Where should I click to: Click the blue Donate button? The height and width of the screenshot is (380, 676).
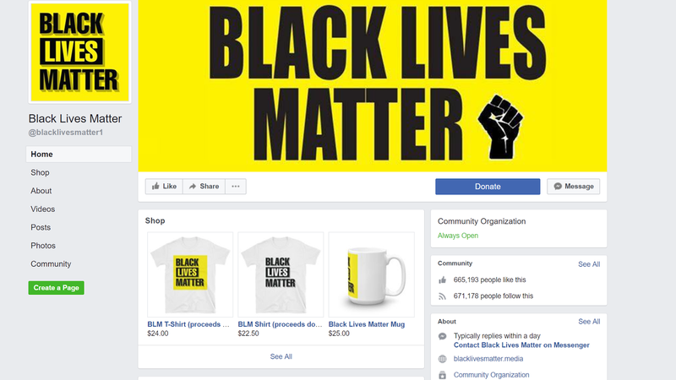pyautogui.click(x=488, y=187)
